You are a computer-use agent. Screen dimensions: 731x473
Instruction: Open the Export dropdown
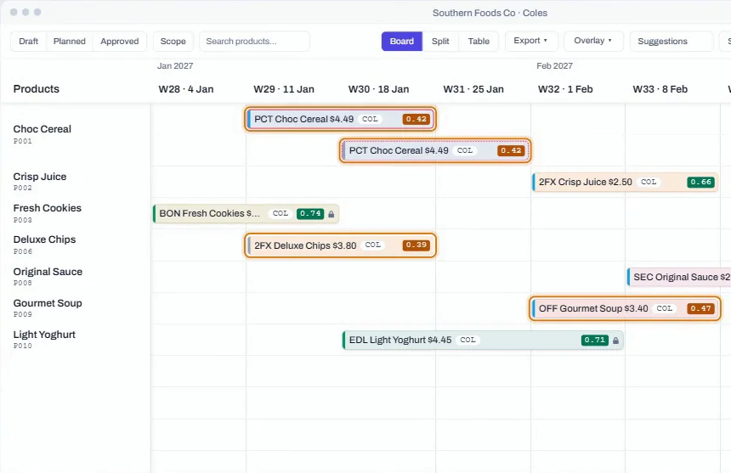pos(530,41)
